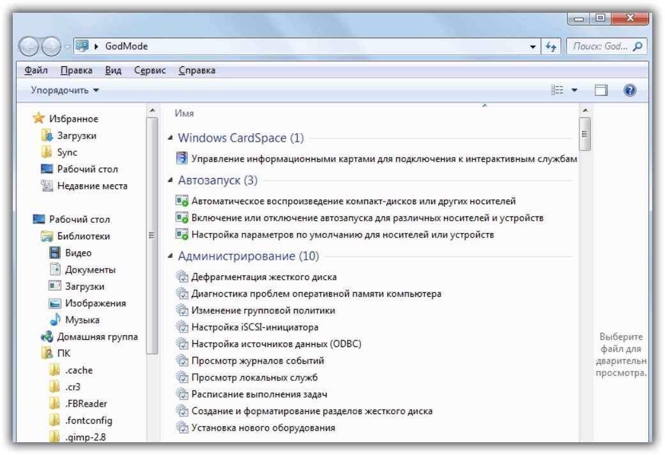Click icon for Включение или отключение автозапуска
The image size is (665, 455).
(x=182, y=218)
